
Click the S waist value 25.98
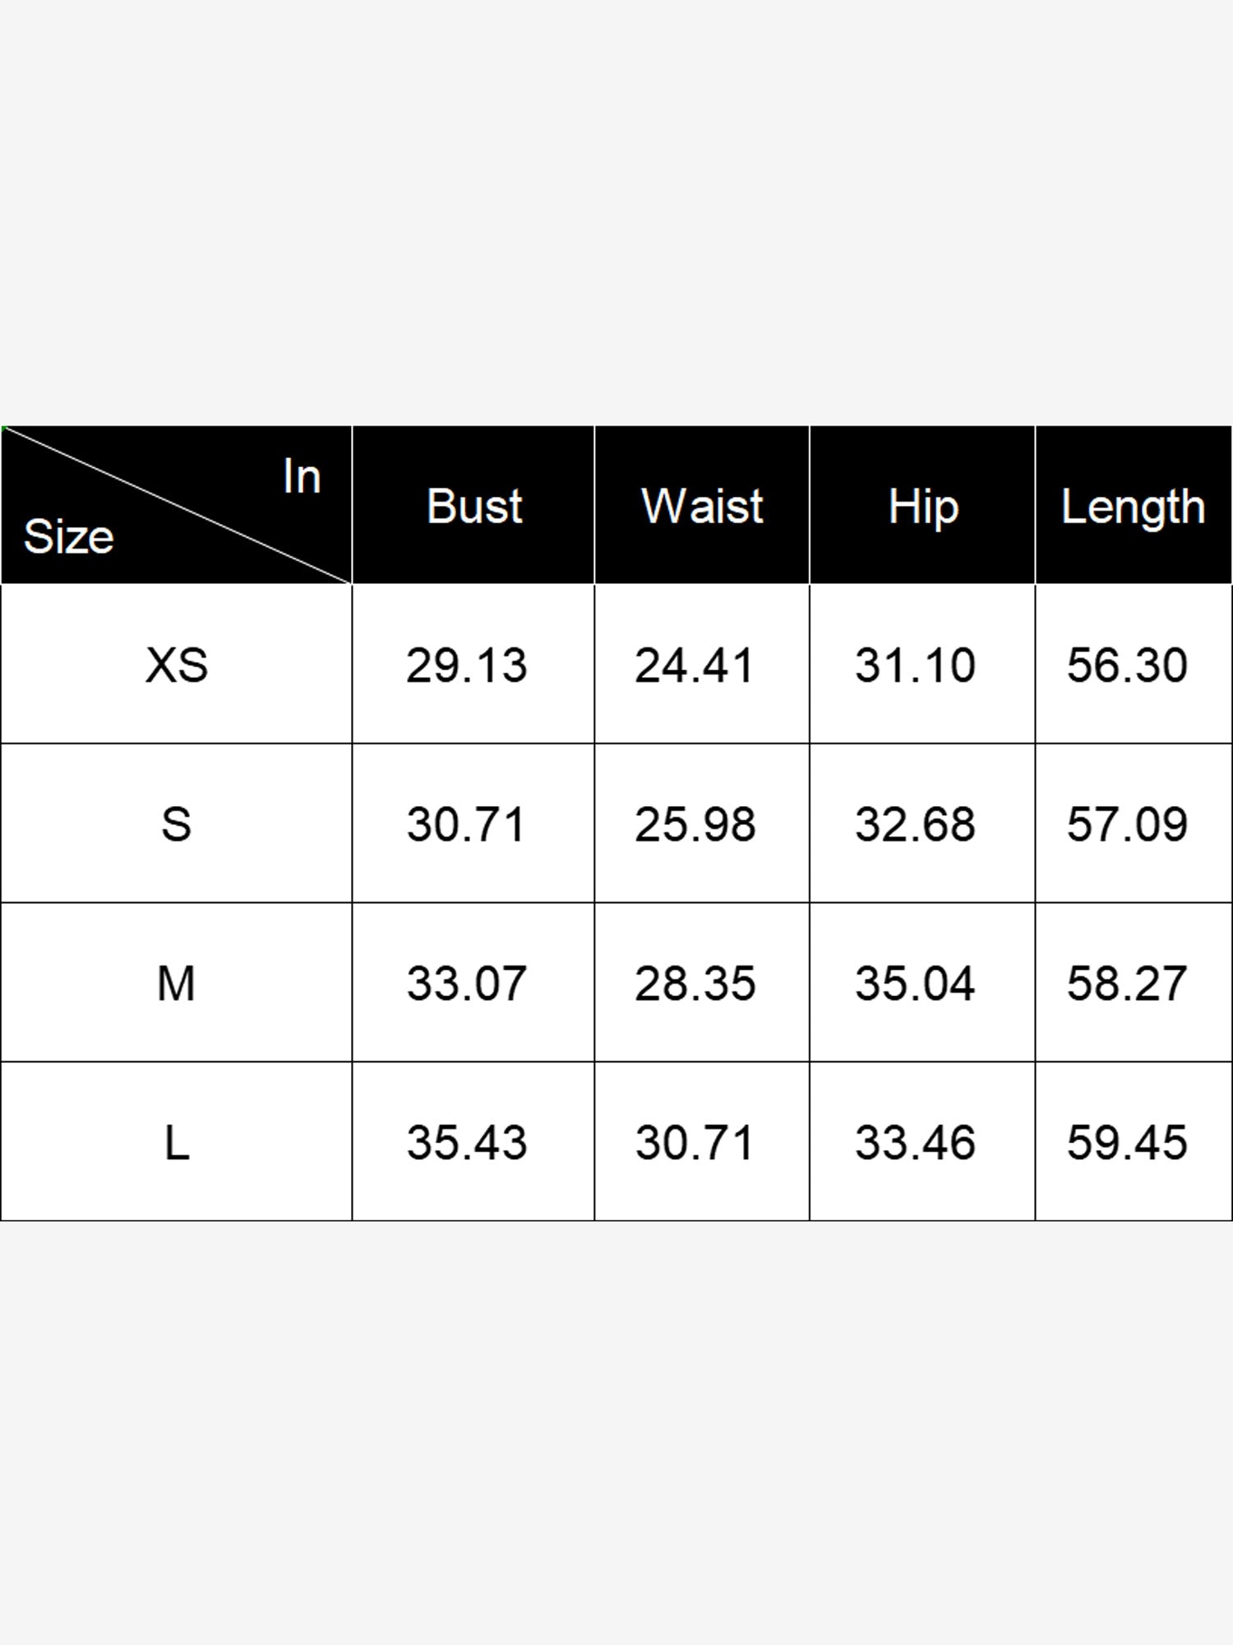(695, 824)
